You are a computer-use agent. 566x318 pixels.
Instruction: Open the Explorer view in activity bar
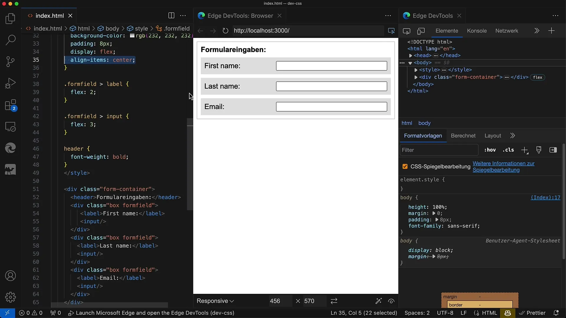[x=10, y=19]
